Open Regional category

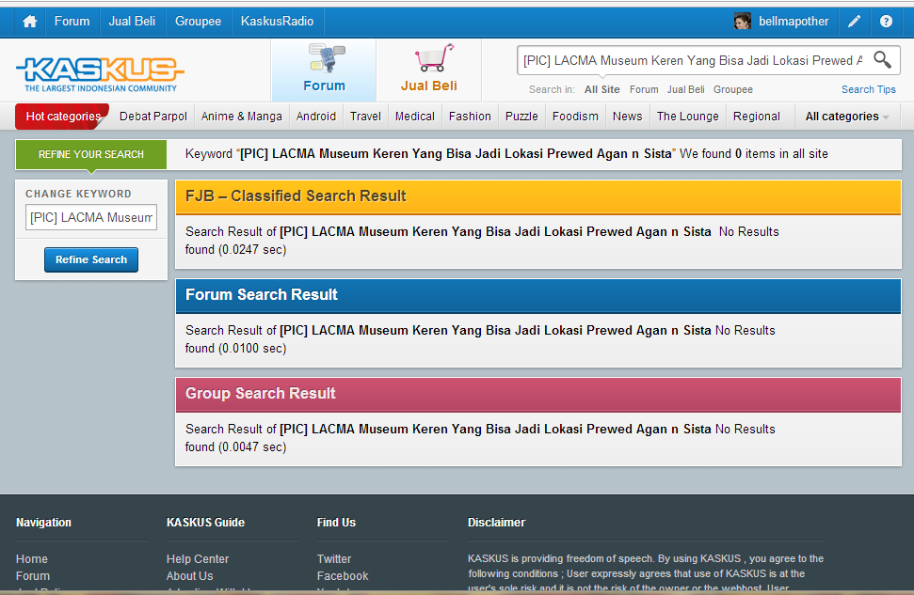[x=757, y=117]
